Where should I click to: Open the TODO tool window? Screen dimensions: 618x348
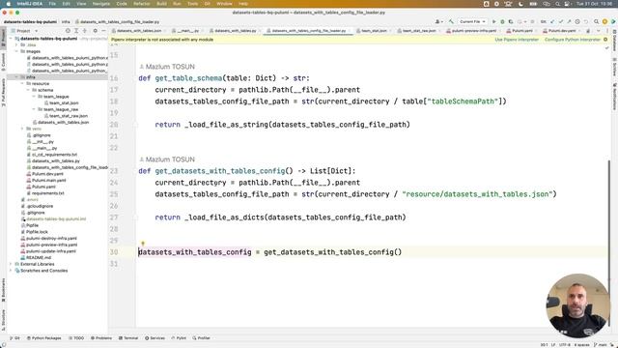[76, 338]
